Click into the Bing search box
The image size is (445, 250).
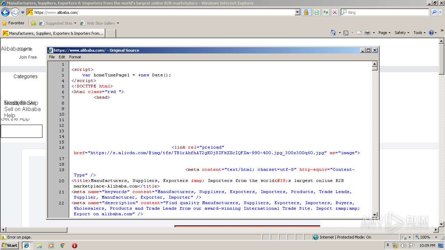tap(388, 12)
